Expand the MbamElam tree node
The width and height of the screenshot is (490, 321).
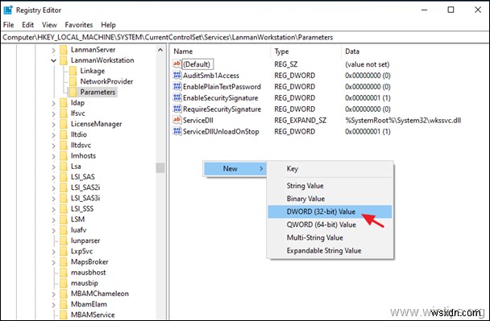53,304
